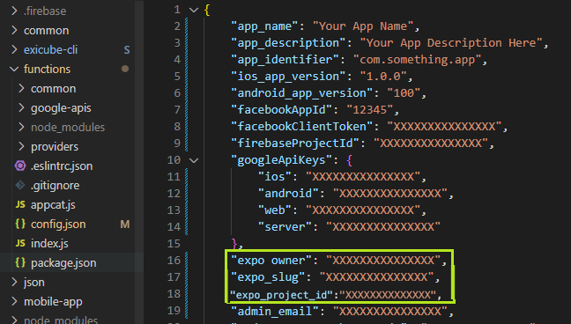This screenshot has height=324, width=571.
Task: Click the ESLint icon beside .eslintrc.json
Action: [20, 166]
